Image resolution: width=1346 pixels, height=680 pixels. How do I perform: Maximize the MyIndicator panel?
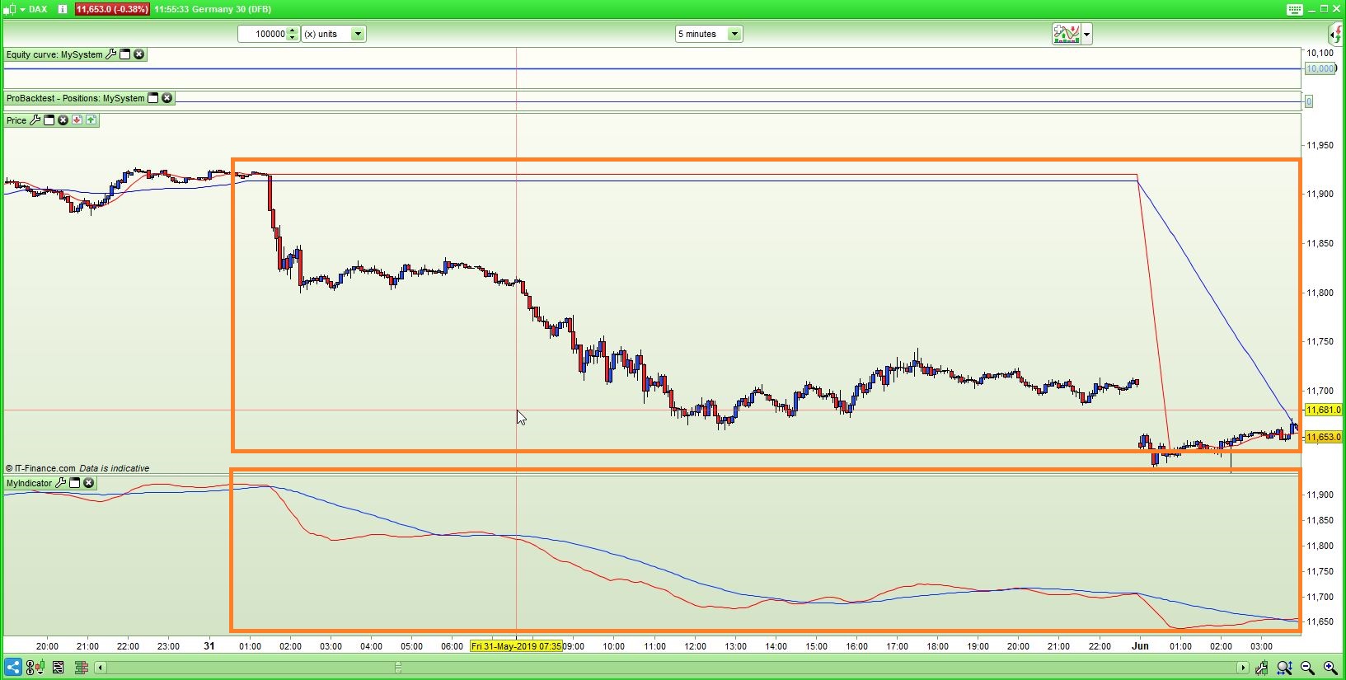(74, 483)
